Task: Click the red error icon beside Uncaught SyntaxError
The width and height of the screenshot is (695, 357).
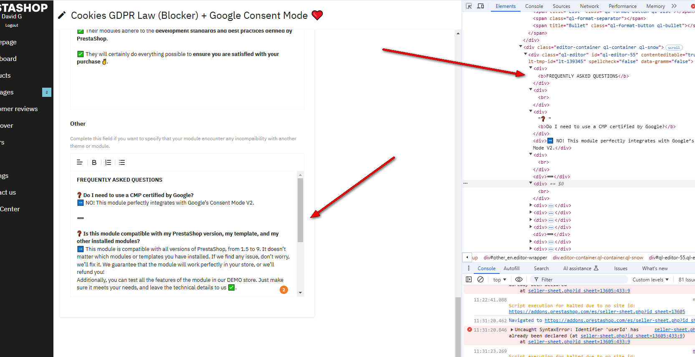Action: (470, 329)
